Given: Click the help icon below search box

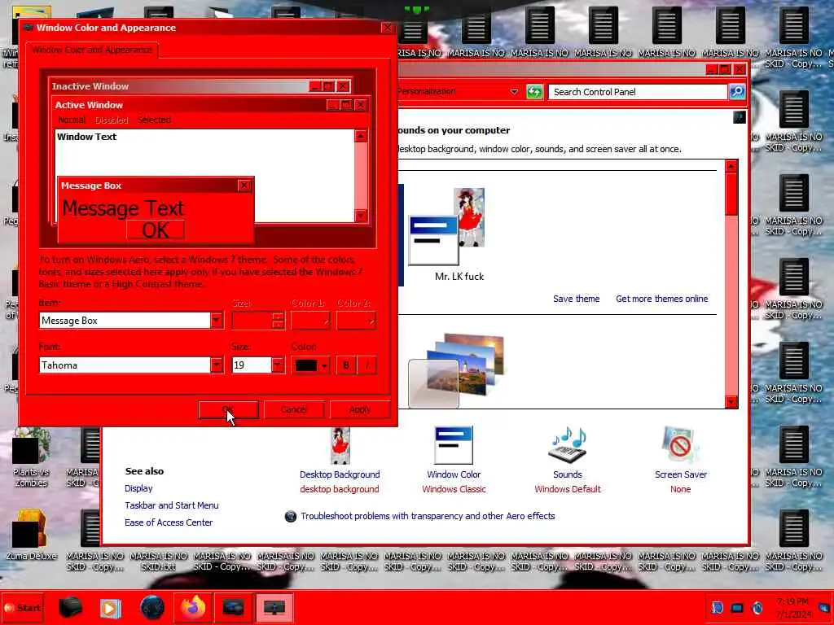Looking at the screenshot, I should click(740, 117).
